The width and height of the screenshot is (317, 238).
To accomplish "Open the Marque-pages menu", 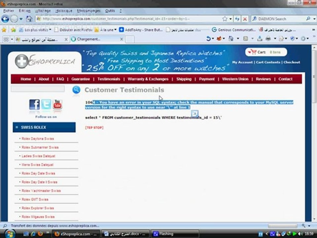I will 88,11.
